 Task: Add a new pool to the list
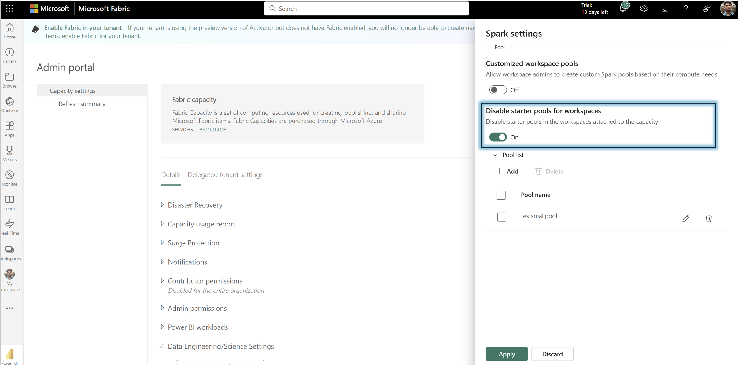[507, 171]
